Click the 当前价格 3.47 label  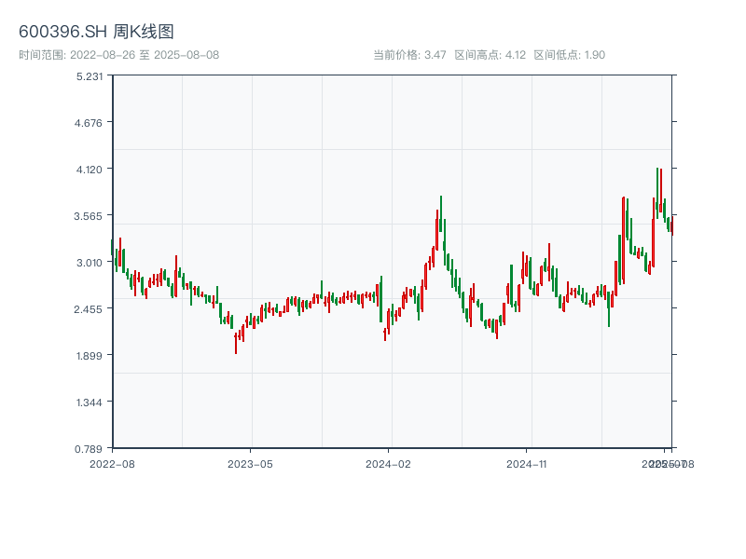[409, 55]
